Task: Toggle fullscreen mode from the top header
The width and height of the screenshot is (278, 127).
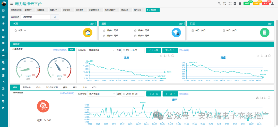Action: click(230, 4)
